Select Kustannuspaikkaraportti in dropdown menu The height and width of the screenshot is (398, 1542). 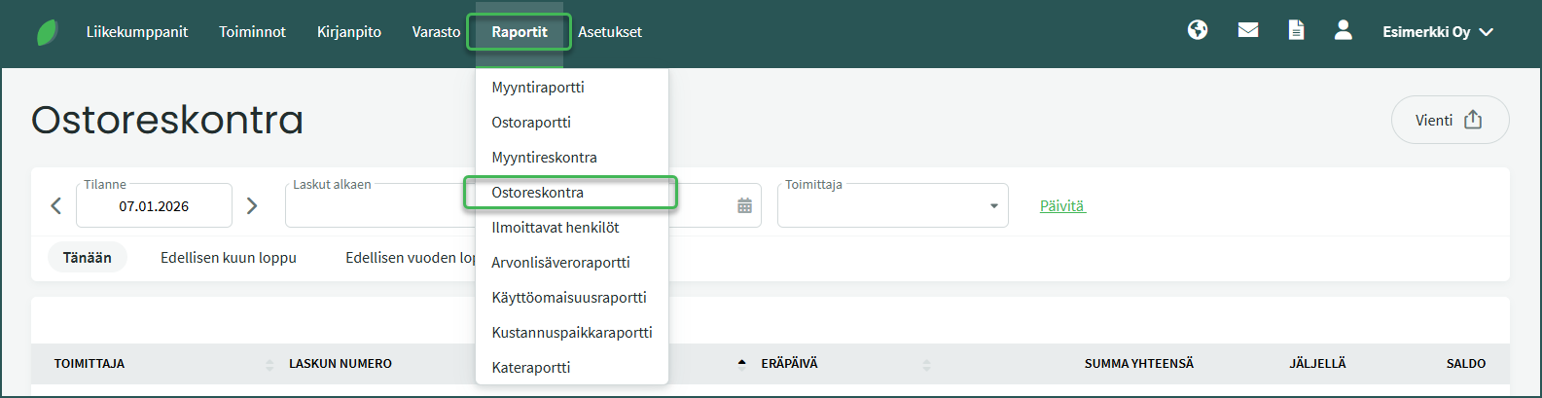[571, 333]
